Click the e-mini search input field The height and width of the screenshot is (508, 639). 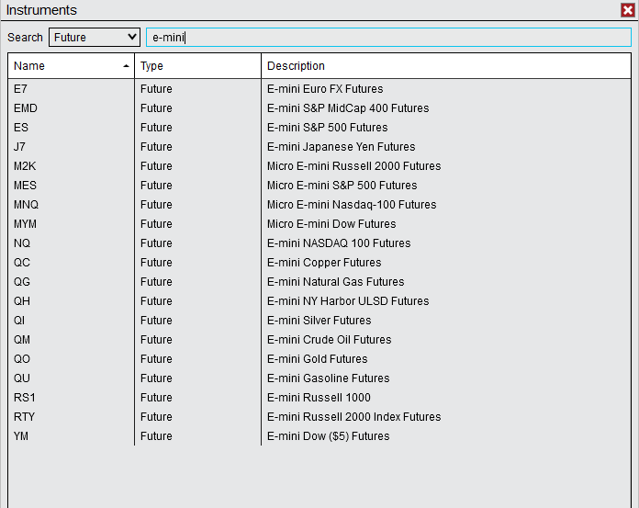point(388,38)
